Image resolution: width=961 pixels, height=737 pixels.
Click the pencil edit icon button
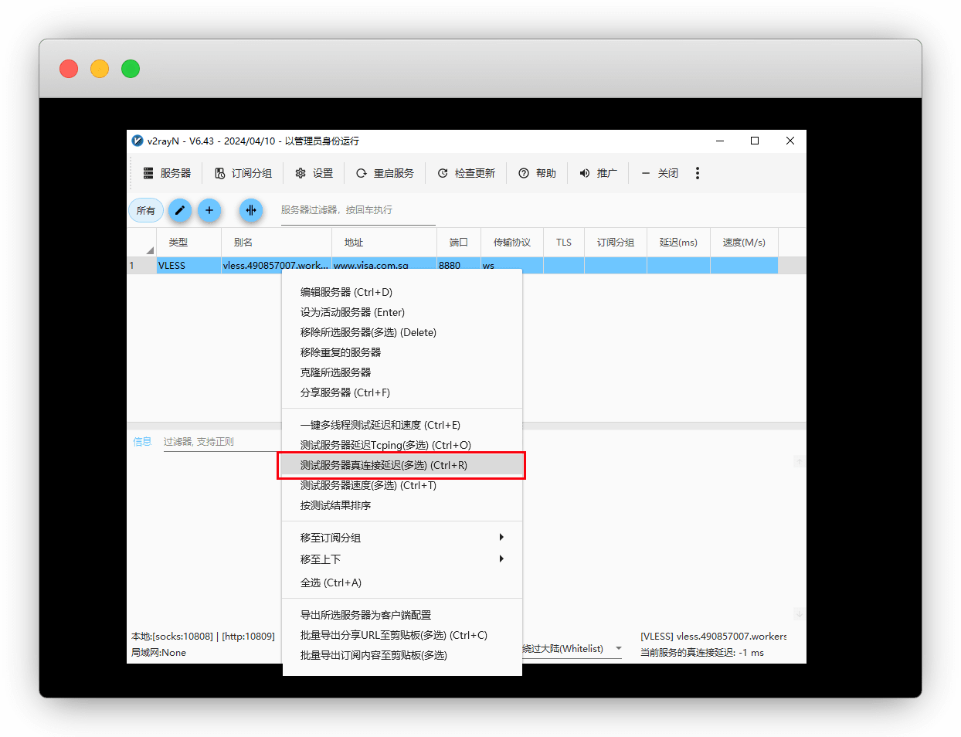[179, 210]
